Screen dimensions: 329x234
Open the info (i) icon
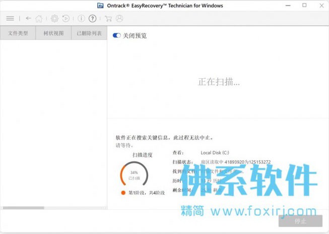[81, 19]
